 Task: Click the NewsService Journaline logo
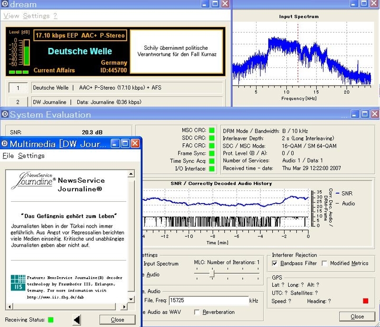[x=33, y=180]
